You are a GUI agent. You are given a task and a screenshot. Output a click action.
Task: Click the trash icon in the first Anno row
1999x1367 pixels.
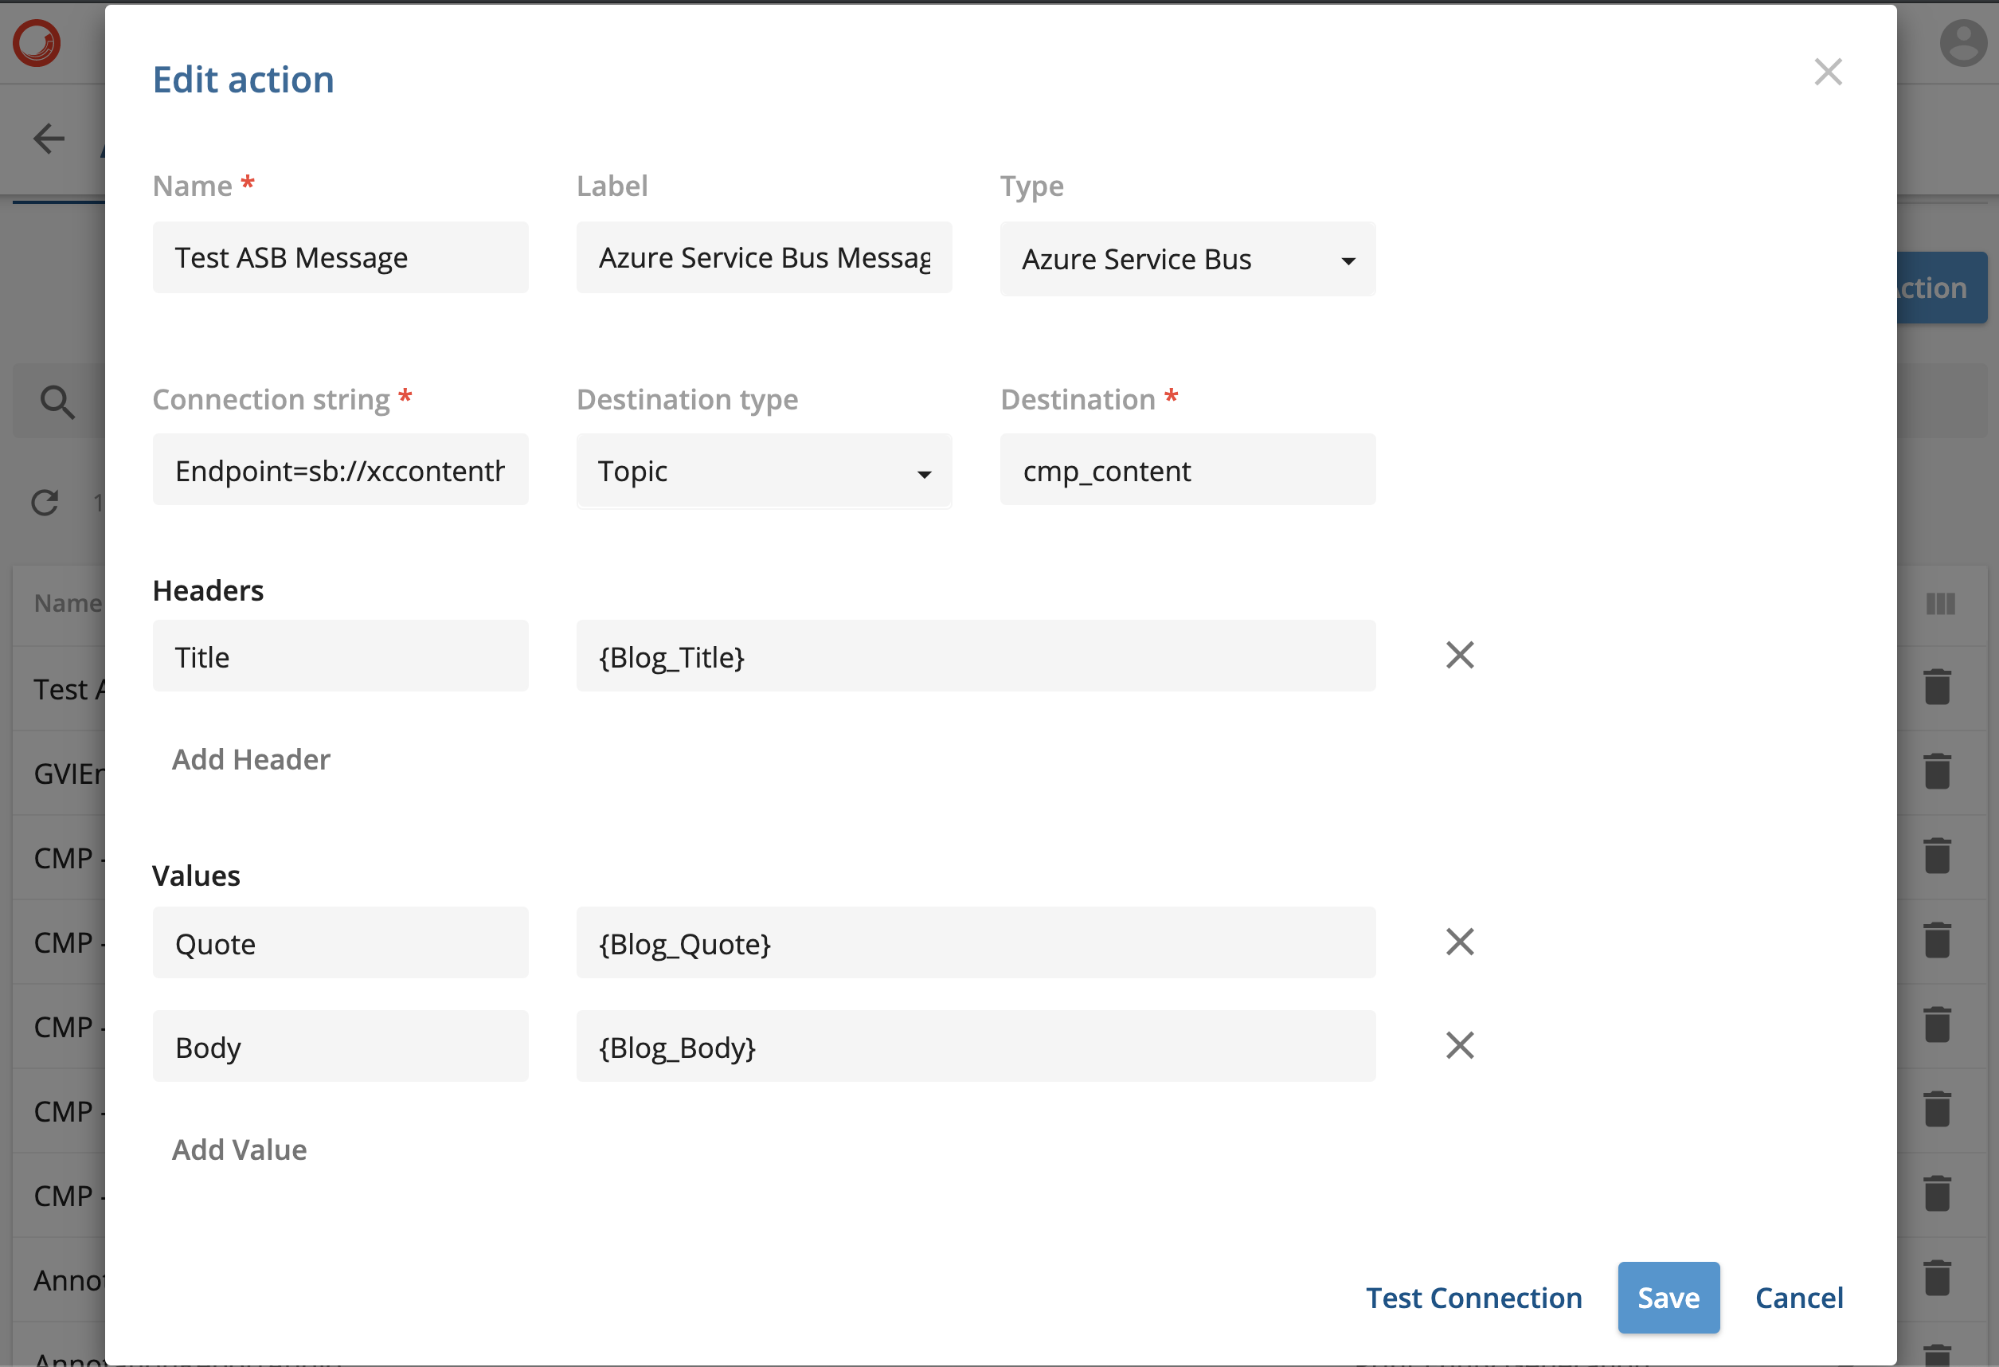(1937, 1277)
